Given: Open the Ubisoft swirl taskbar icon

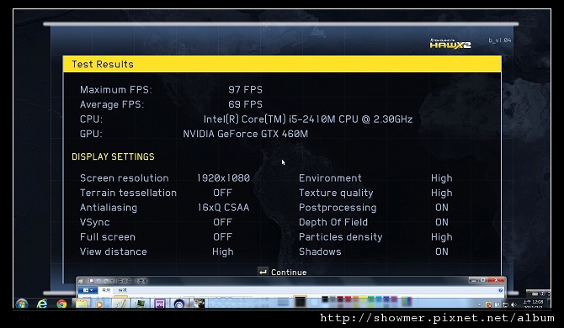Looking at the screenshot, I should click(178, 304).
